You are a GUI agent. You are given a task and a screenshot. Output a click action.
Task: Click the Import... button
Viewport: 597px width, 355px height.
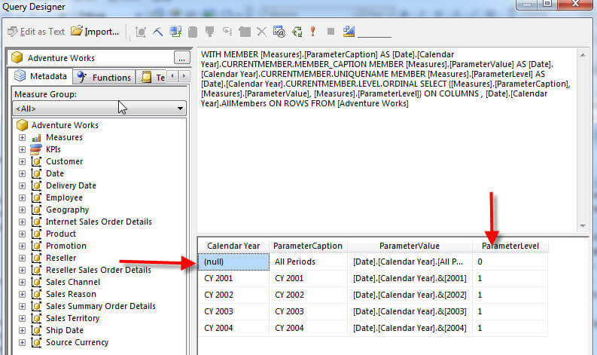96,32
